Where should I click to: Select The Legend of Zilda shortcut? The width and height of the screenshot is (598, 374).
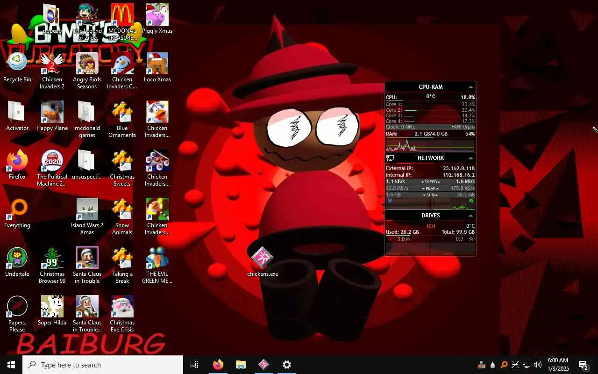tap(87, 22)
